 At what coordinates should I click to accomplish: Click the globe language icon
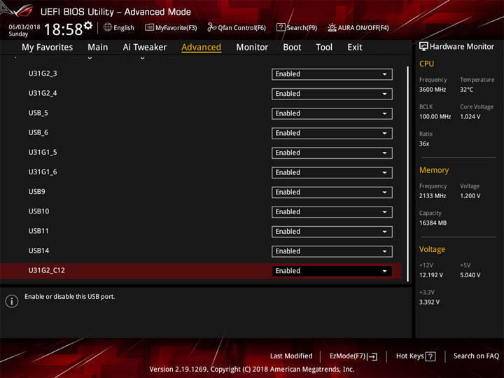click(x=108, y=27)
